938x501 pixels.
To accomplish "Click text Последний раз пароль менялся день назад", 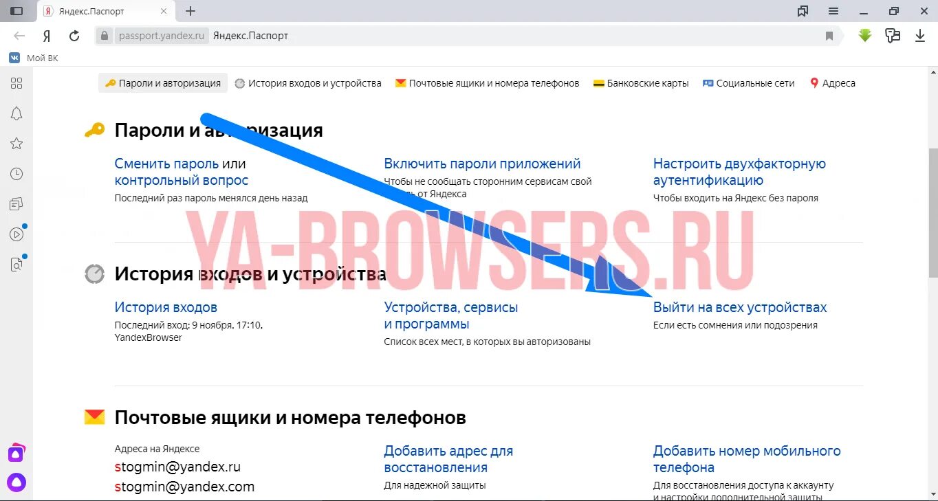I will [x=211, y=198].
